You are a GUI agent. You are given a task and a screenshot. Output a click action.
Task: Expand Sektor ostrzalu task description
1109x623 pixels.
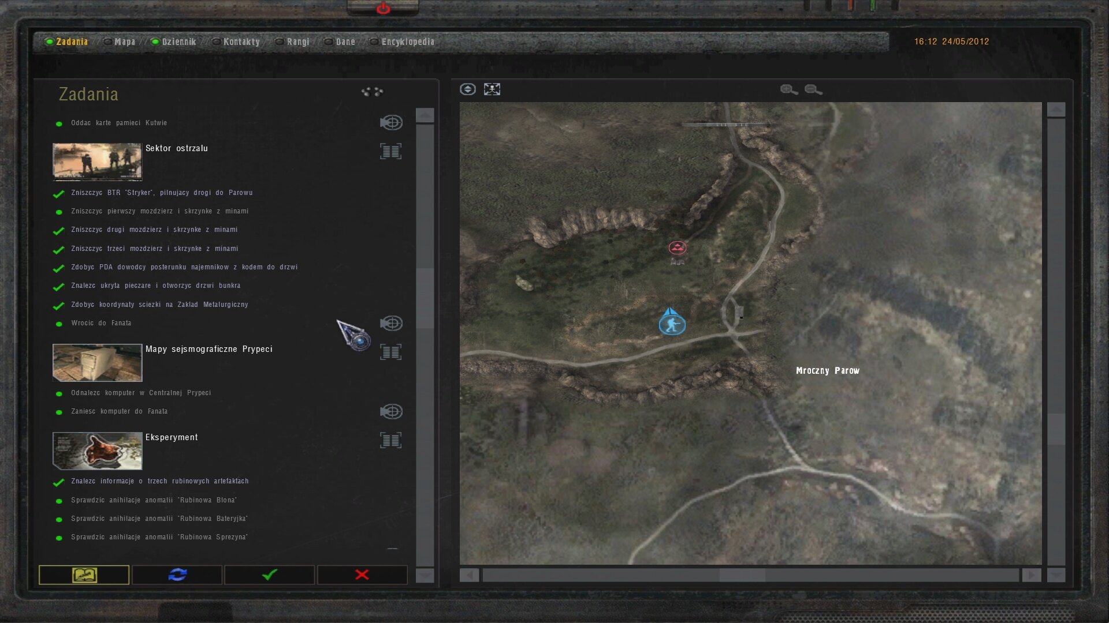(390, 151)
